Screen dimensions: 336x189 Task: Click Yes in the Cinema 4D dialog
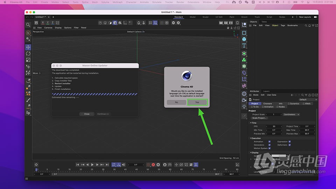pyautogui.click(x=197, y=102)
